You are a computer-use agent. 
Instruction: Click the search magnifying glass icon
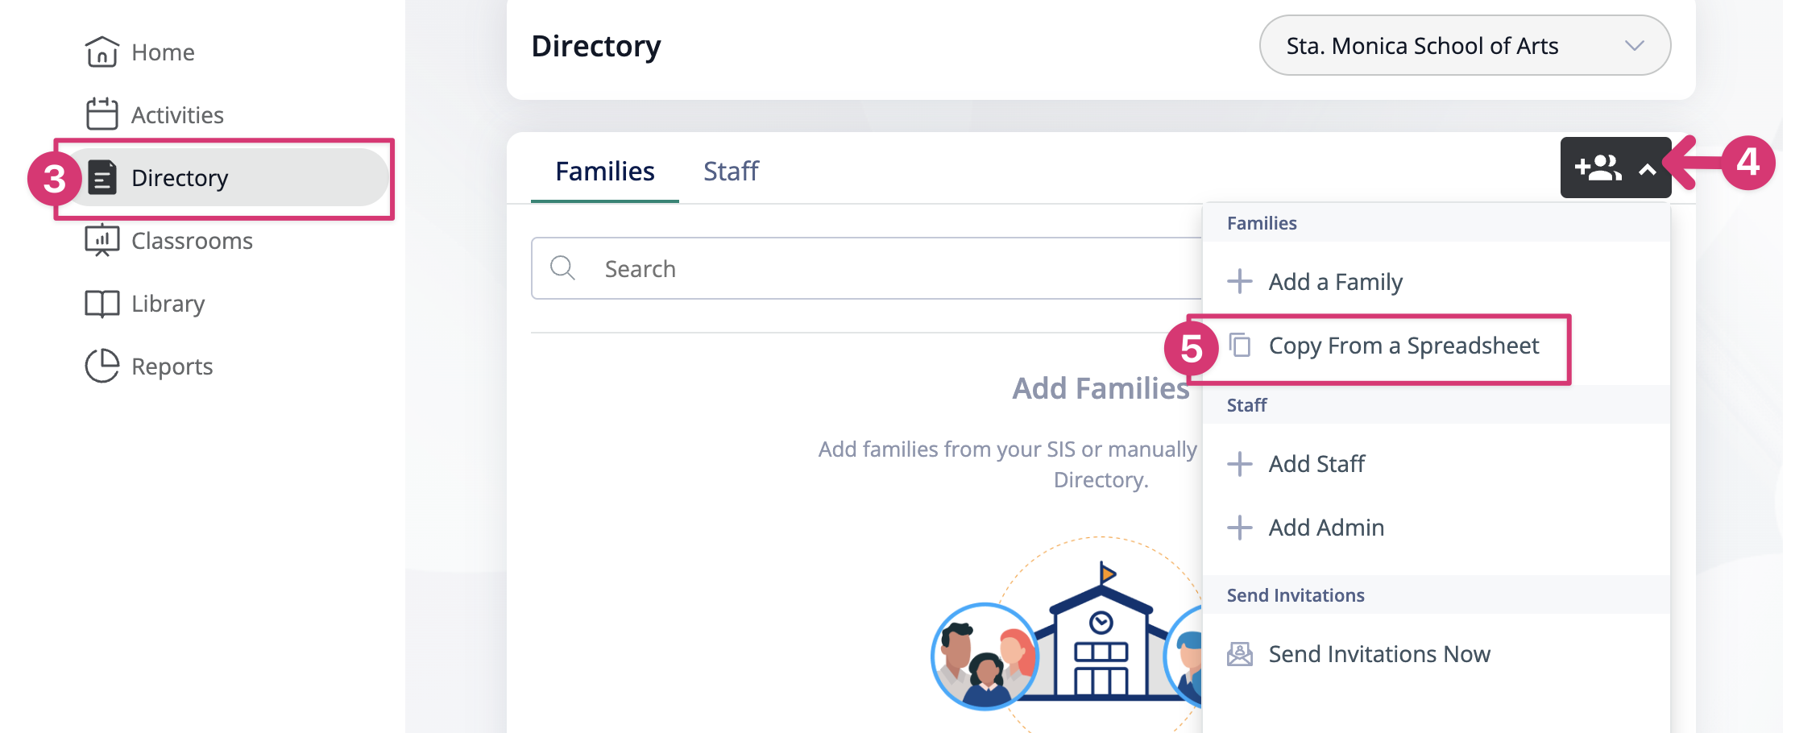(562, 268)
